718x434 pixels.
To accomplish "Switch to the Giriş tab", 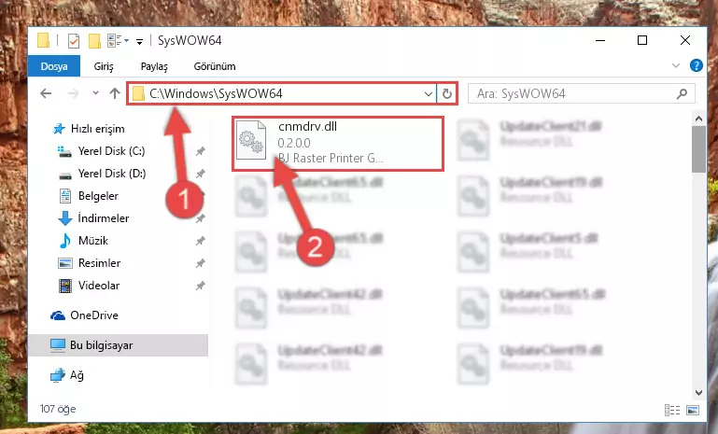I will [104, 66].
